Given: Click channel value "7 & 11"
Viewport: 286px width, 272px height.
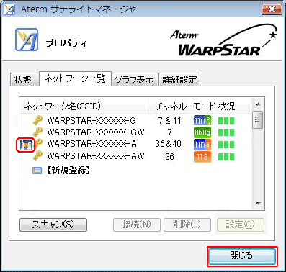Looking at the screenshot, I should click(x=170, y=121).
